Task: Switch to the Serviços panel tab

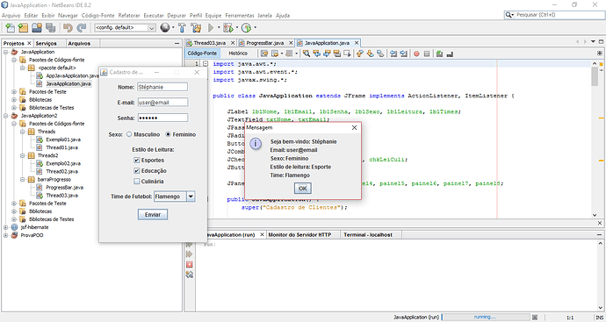Action: [46, 43]
